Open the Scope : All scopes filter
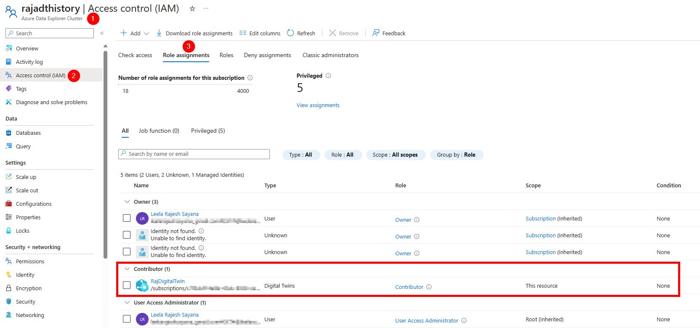This screenshot has height=328, width=700. click(396, 155)
